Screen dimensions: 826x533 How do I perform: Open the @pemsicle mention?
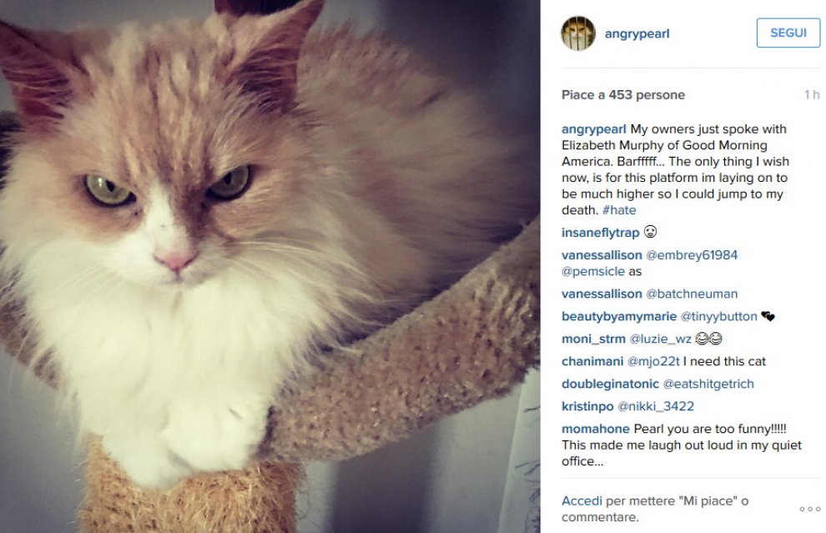(x=593, y=271)
